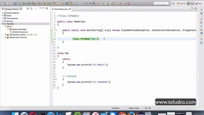Switch to Java EE perspective
The image size is (204, 115).
pyautogui.click(x=181, y=4)
